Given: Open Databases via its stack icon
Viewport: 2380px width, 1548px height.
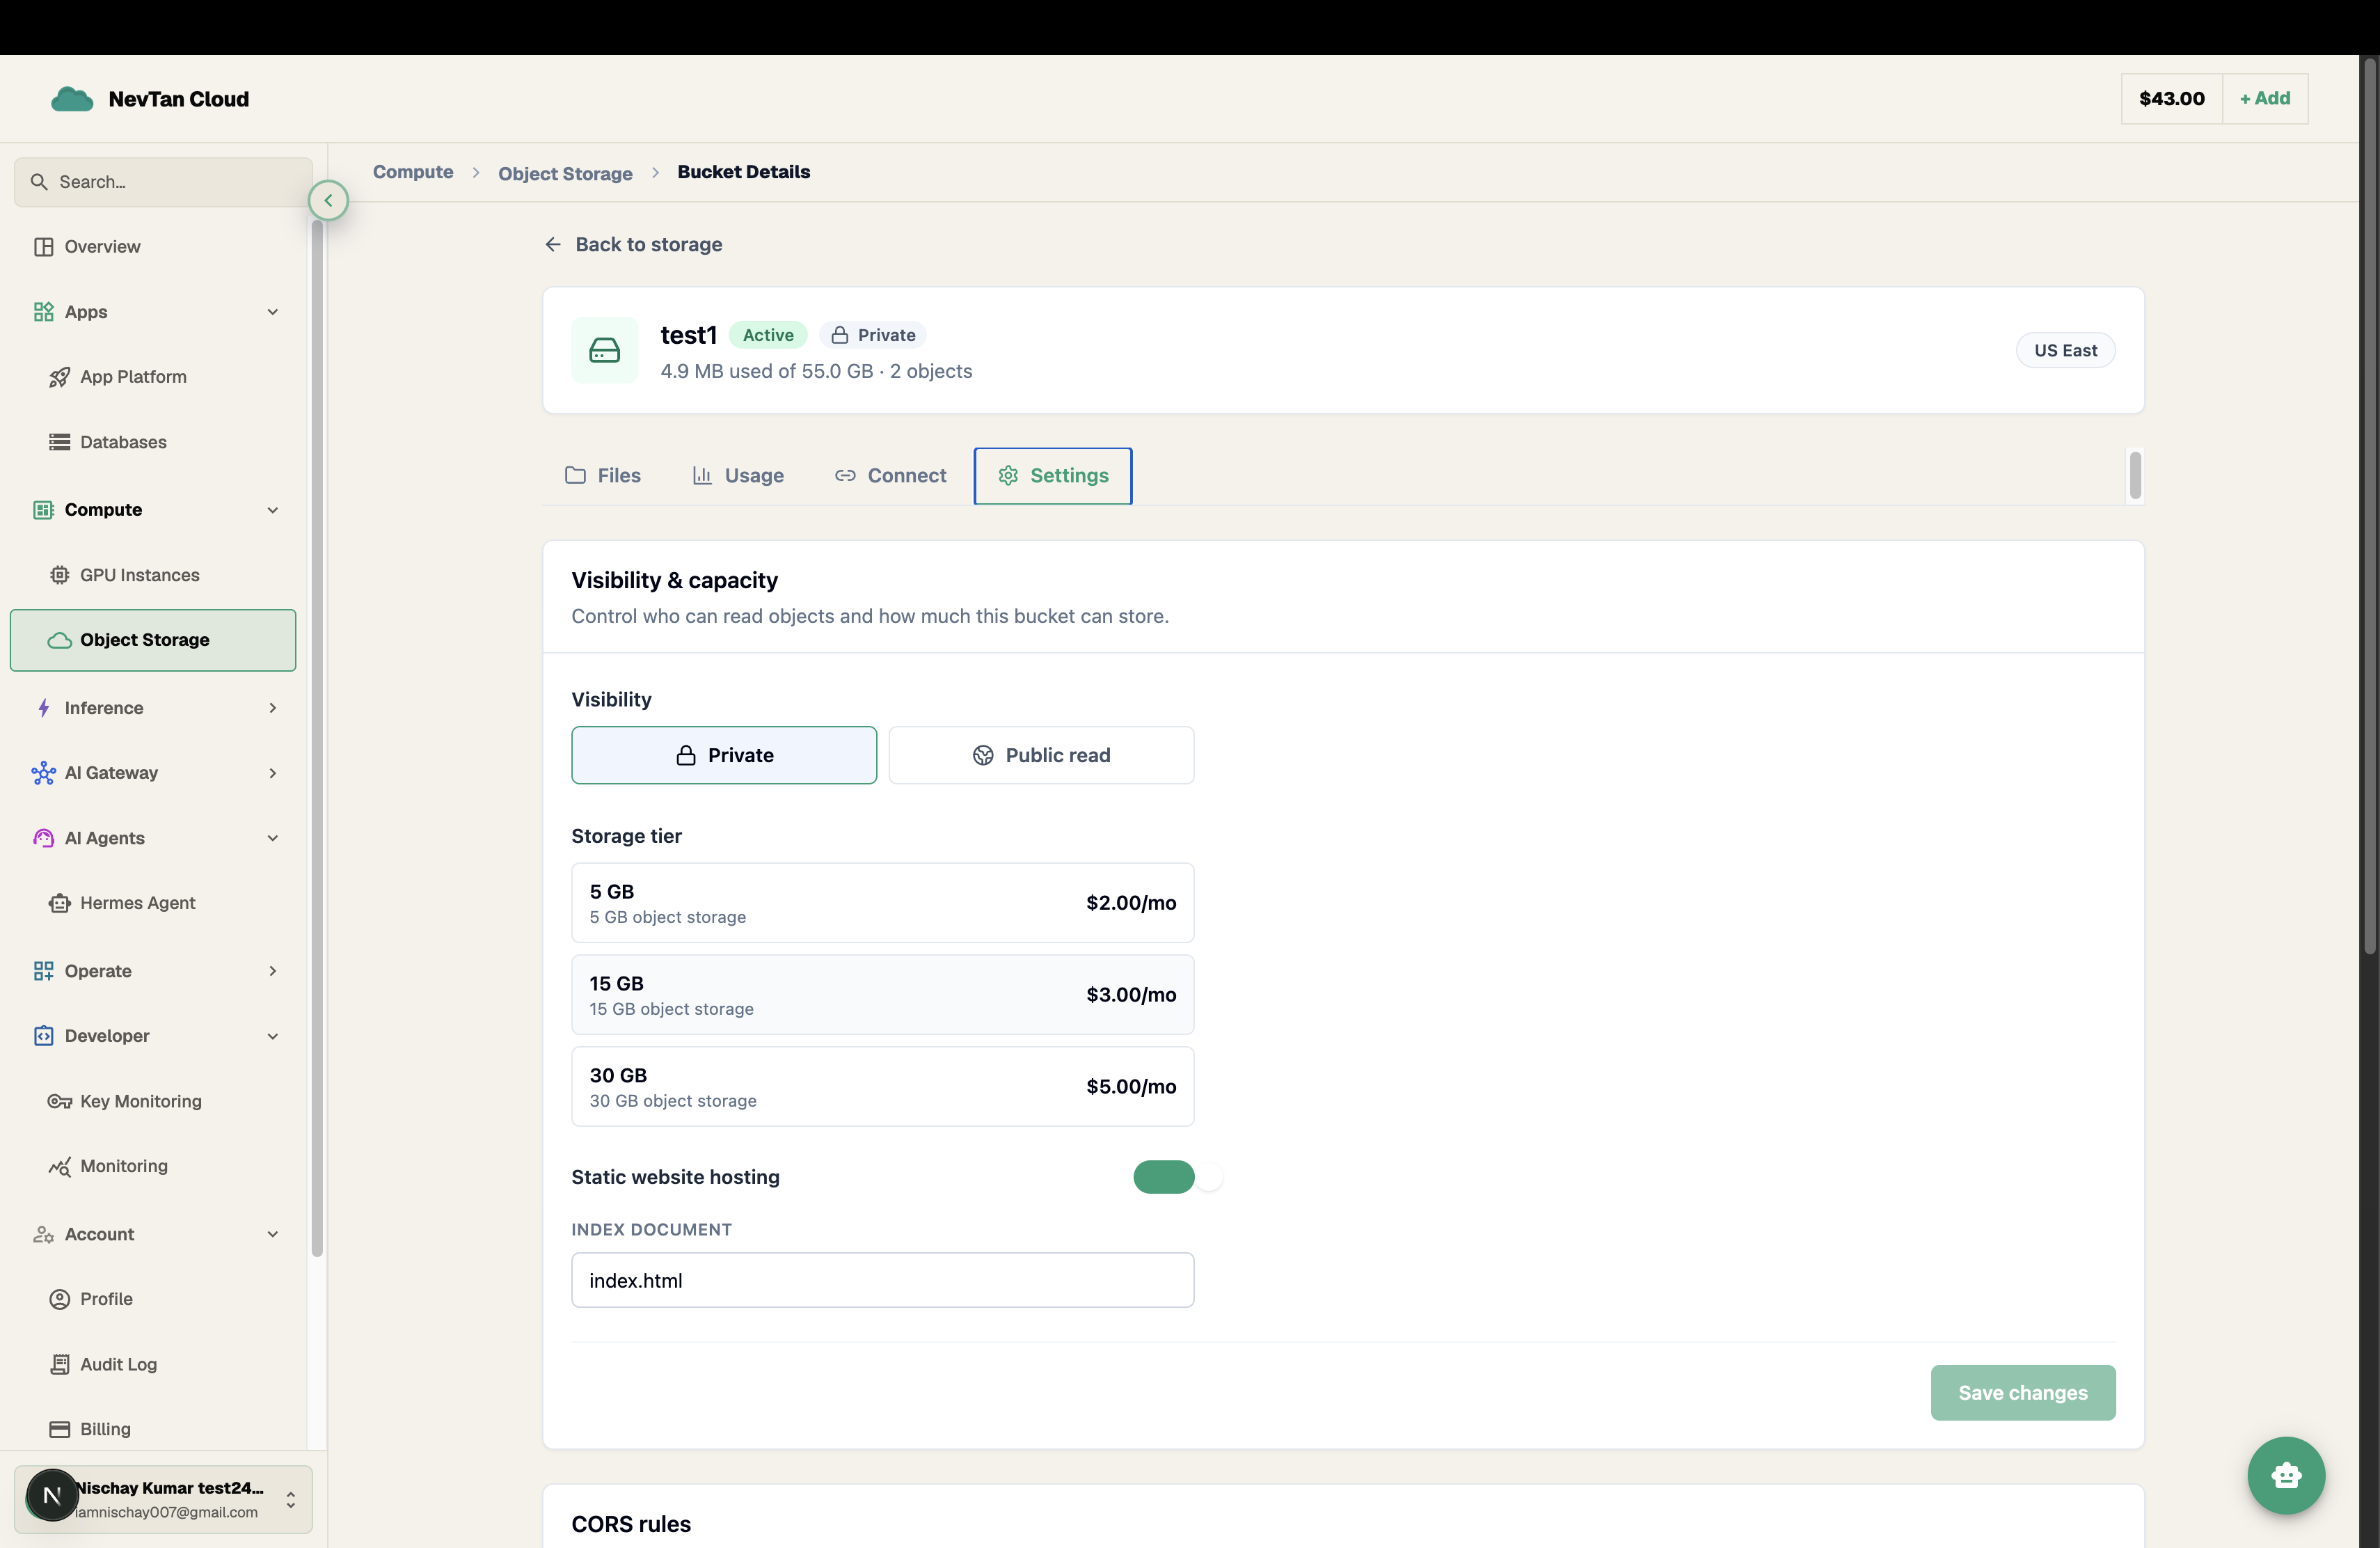Looking at the screenshot, I should 59,442.
